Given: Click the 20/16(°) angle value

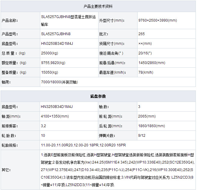Looking at the screenshot, I should [145, 53].
